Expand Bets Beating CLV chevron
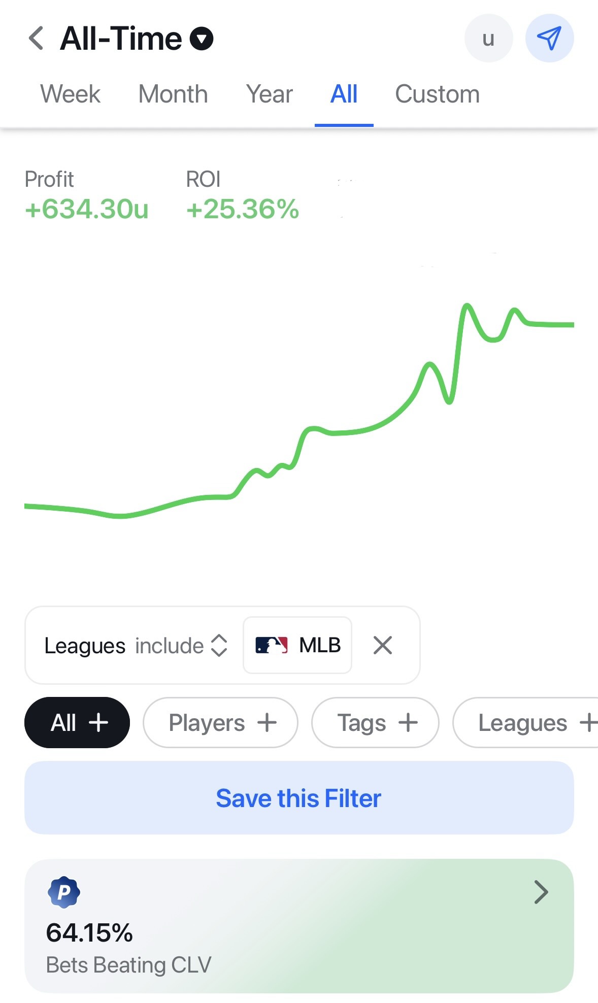 [x=541, y=892]
